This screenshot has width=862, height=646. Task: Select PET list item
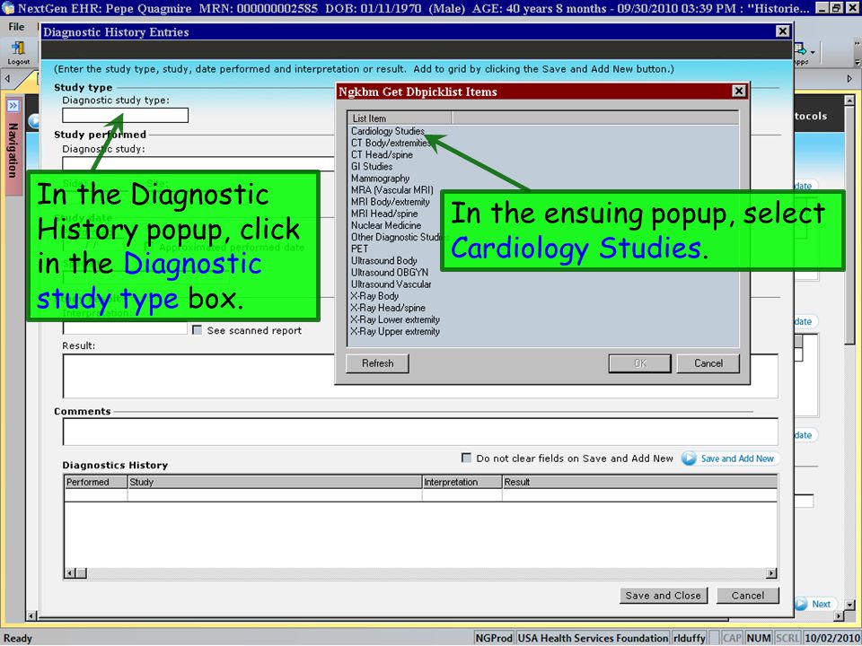(359, 249)
